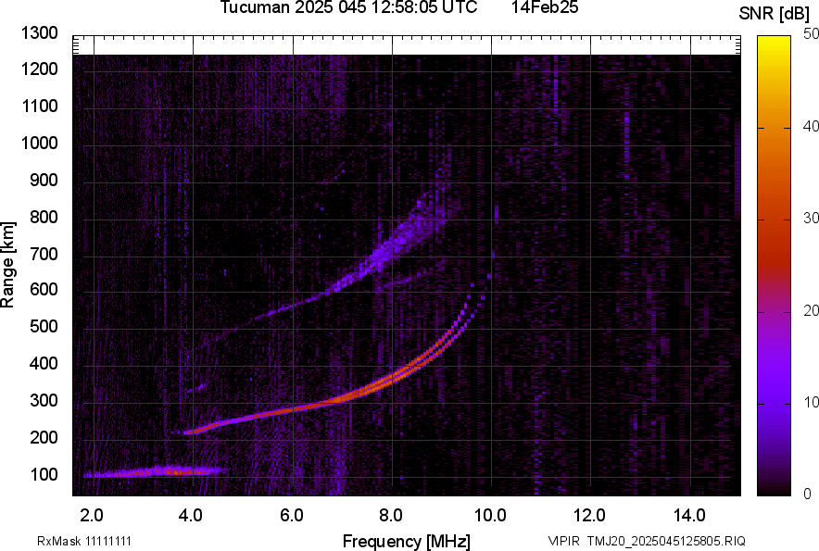Click the colorbar tick label '50'
Image resolution: width=819 pixels, height=551 pixels.
click(812, 34)
